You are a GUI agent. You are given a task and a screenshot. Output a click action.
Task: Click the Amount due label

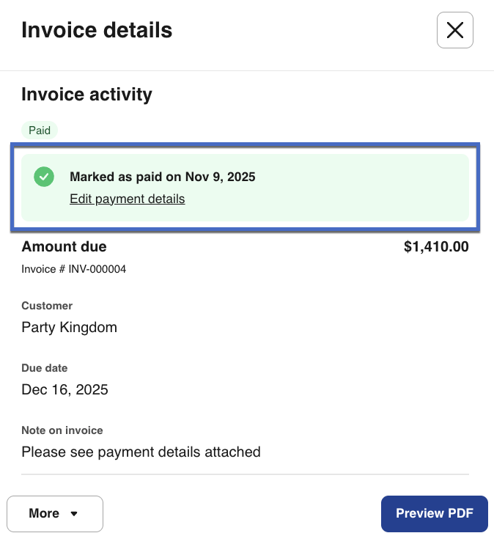[x=64, y=247]
